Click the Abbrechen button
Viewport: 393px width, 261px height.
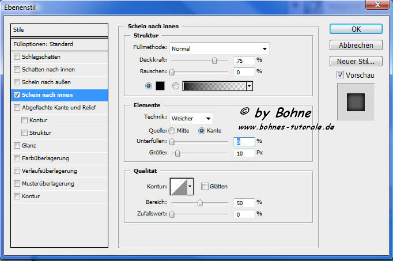[x=356, y=45]
